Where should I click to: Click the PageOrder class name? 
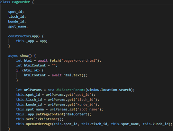click(21, 2)
